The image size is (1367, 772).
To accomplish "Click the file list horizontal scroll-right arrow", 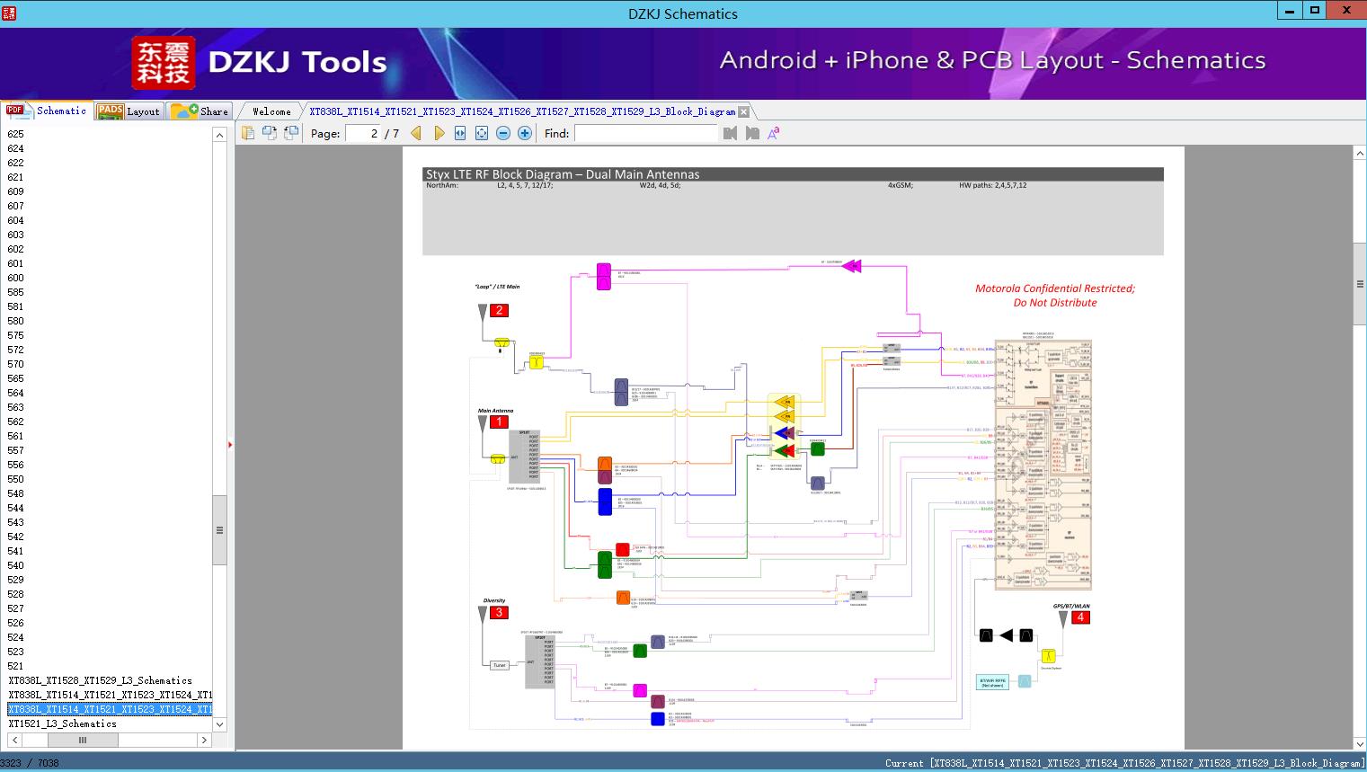I will click(x=204, y=740).
